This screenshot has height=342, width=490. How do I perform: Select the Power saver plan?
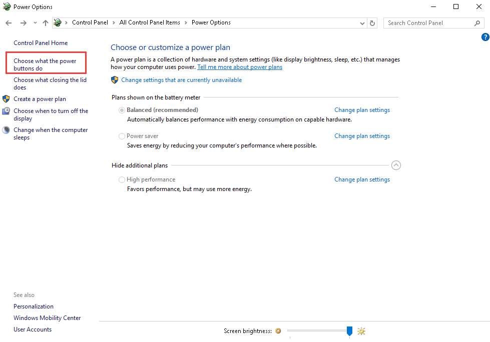tap(122, 136)
